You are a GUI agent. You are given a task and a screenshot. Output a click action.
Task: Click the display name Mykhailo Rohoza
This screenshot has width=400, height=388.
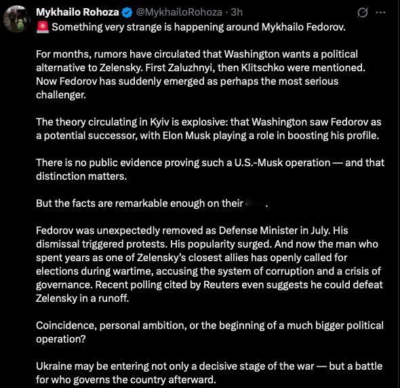point(77,12)
